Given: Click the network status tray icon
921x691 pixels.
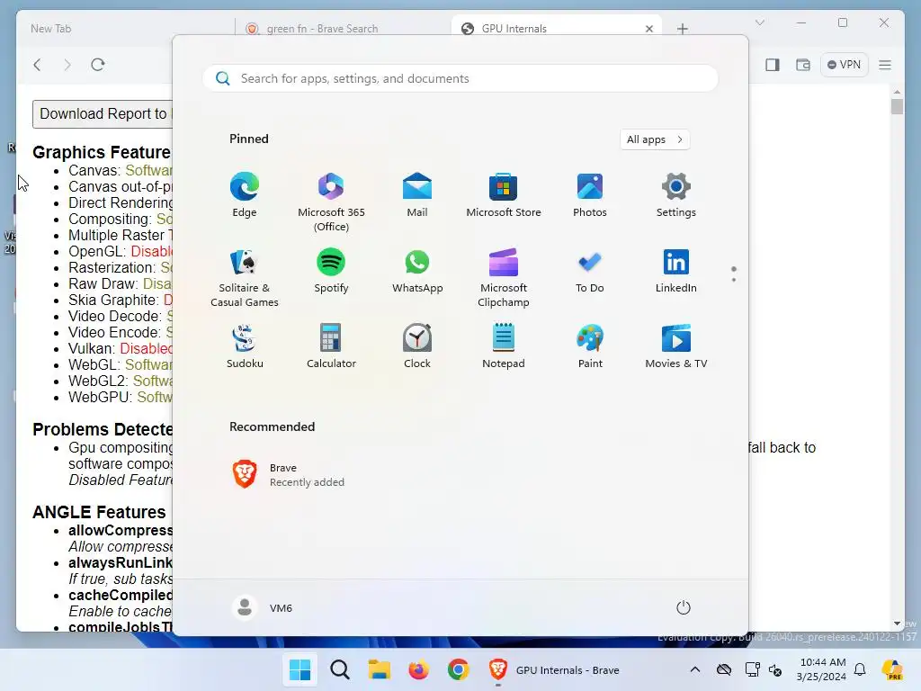Looking at the screenshot, I should click(752, 669).
